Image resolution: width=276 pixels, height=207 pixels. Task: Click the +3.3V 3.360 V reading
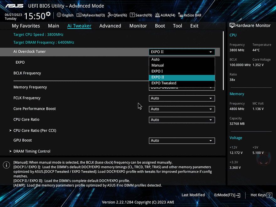pyautogui.click(x=235, y=167)
